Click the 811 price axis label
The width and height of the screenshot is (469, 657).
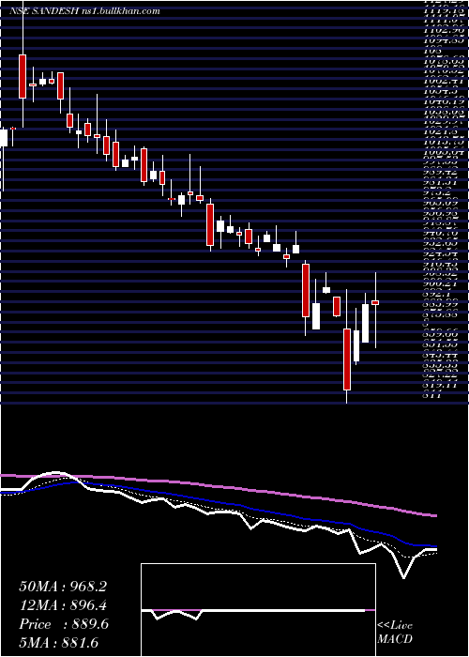tap(431, 394)
